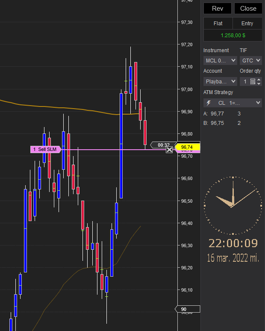Click the ATM Strategy label
Screen dimensions: 265x331
tap(218, 92)
